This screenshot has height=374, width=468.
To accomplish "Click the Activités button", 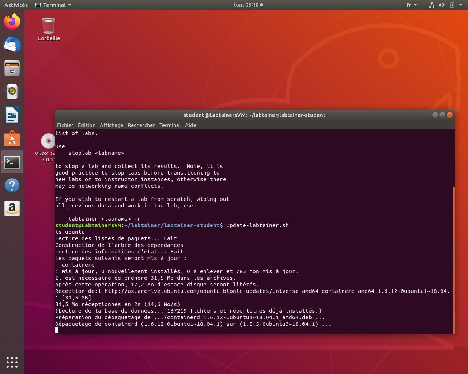I will pos(16,5).
